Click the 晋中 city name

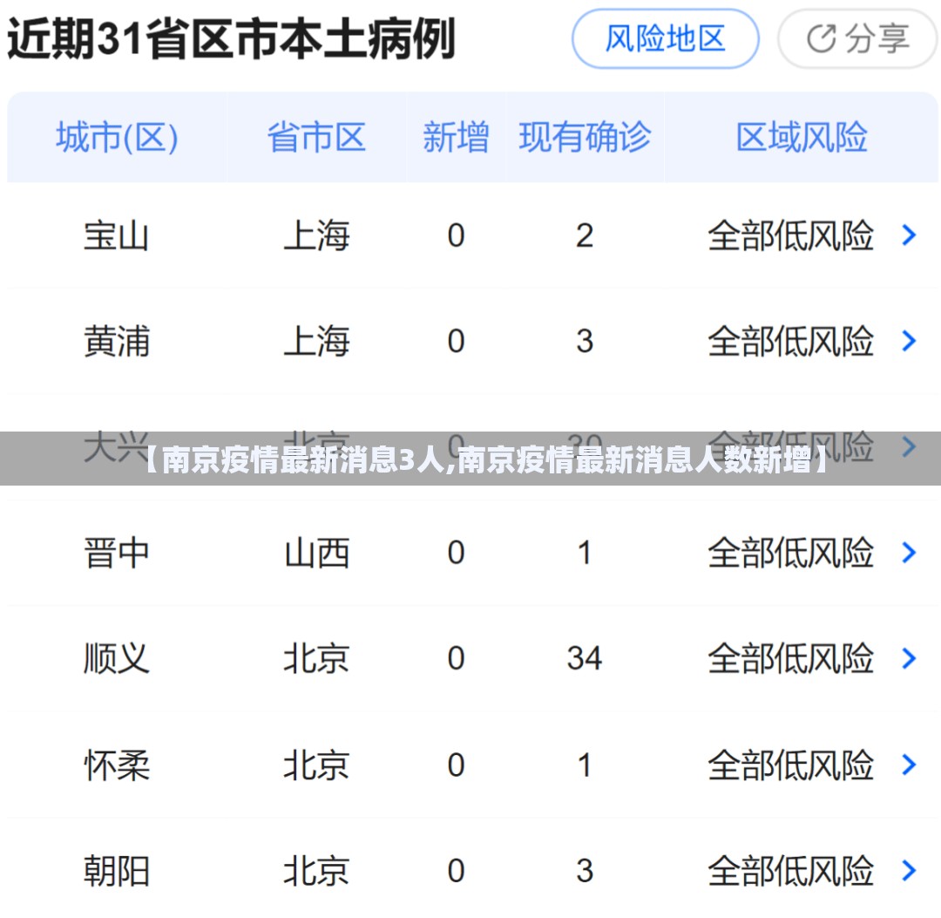click(117, 553)
